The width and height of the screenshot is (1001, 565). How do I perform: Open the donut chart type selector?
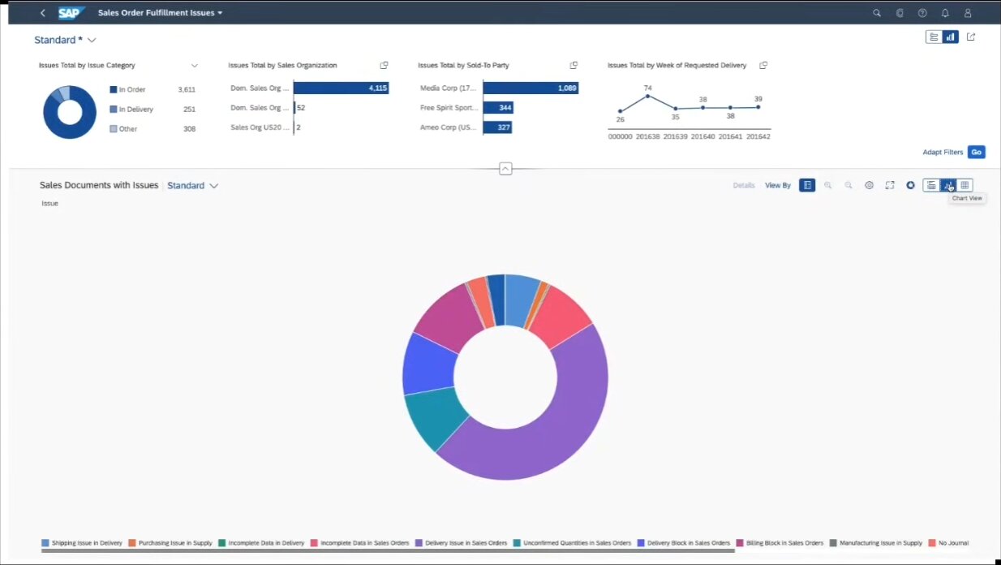911,185
